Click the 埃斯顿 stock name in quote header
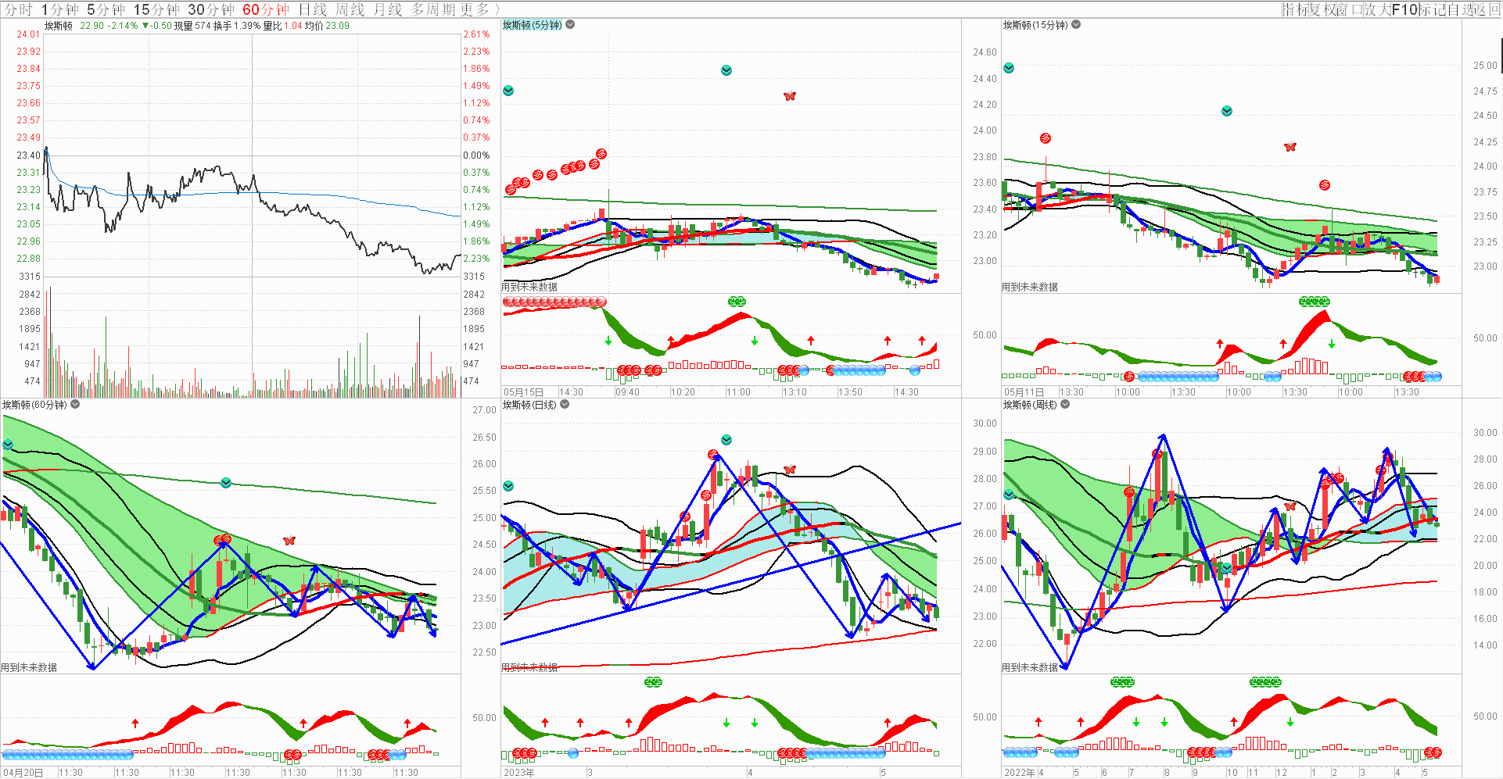Image resolution: width=1503 pixels, height=779 pixels. (59, 26)
